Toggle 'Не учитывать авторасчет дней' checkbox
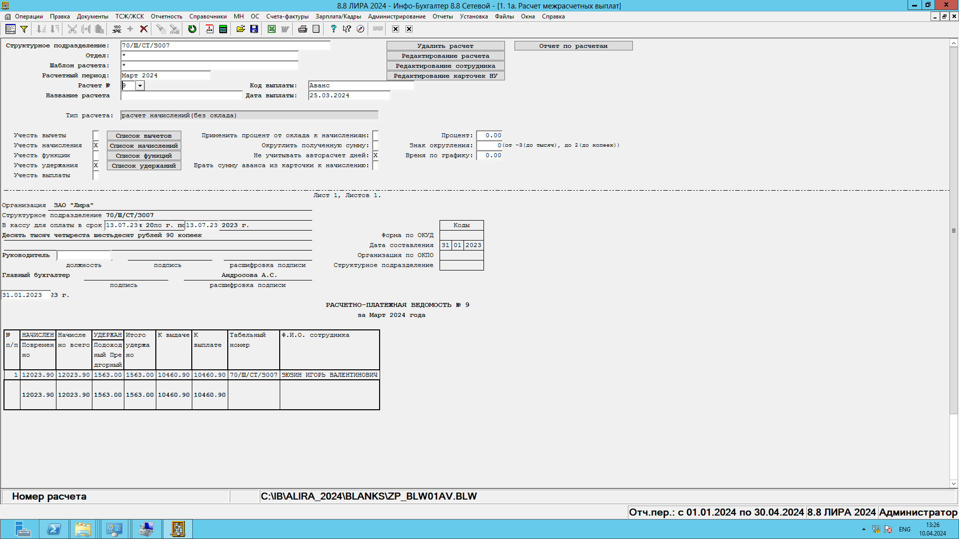Viewport: 959px width, 539px height. (376, 155)
